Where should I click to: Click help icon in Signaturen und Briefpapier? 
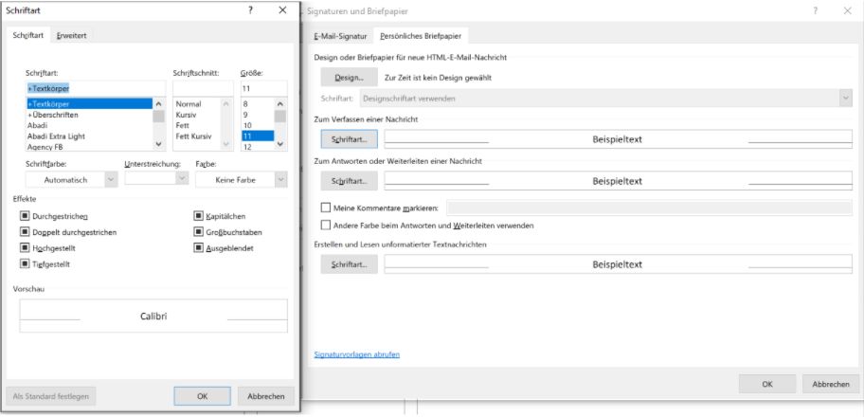point(814,9)
